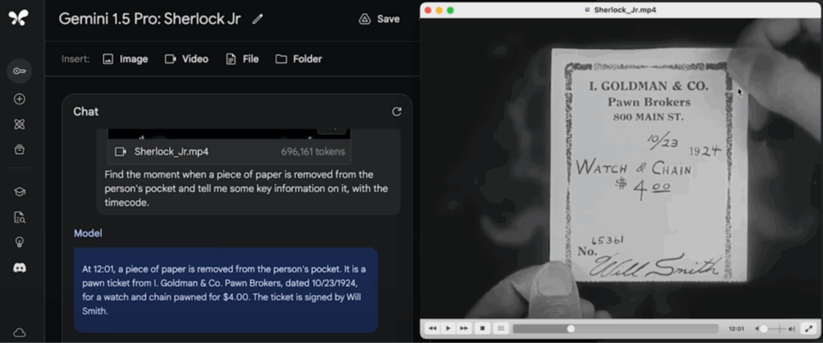Reset chat with the refresh icon

point(396,112)
